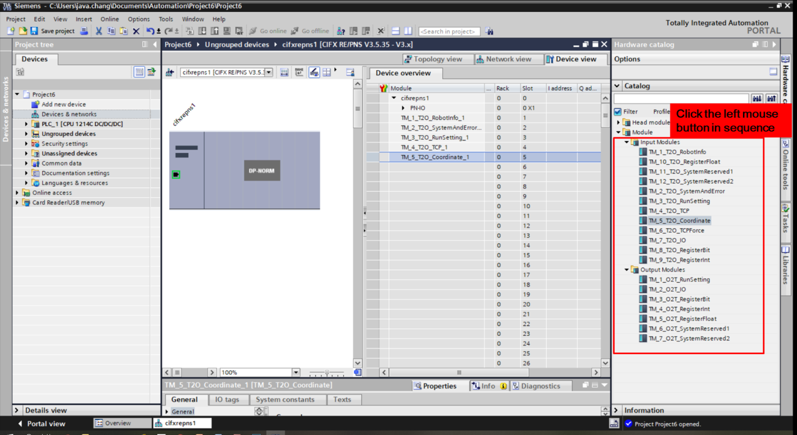This screenshot has width=797, height=435.
Task: Expand the Details view section
Action: pyautogui.click(x=17, y=411)
